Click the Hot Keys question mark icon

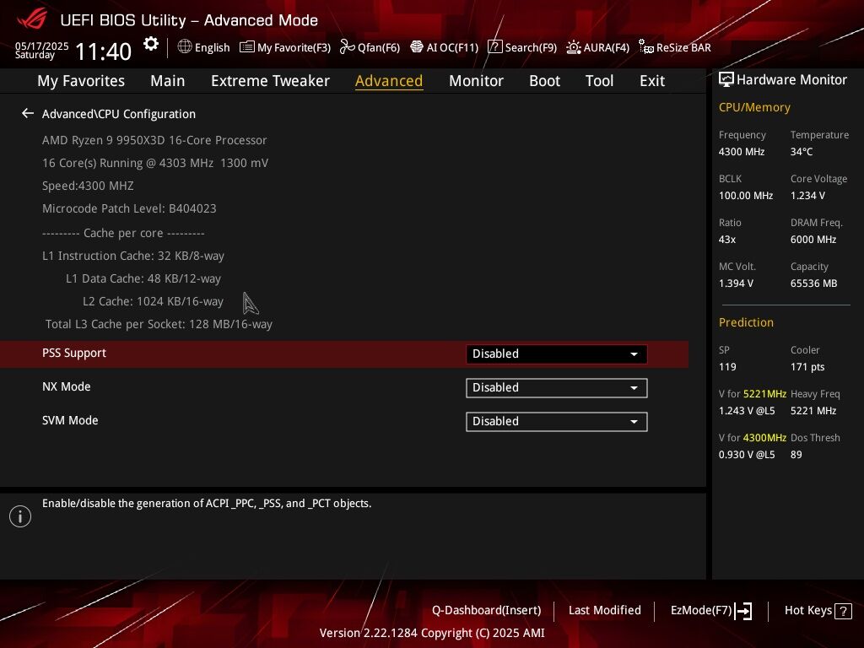click(x=843, y=611)
